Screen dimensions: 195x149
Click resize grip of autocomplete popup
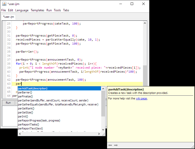pos(104,134)
